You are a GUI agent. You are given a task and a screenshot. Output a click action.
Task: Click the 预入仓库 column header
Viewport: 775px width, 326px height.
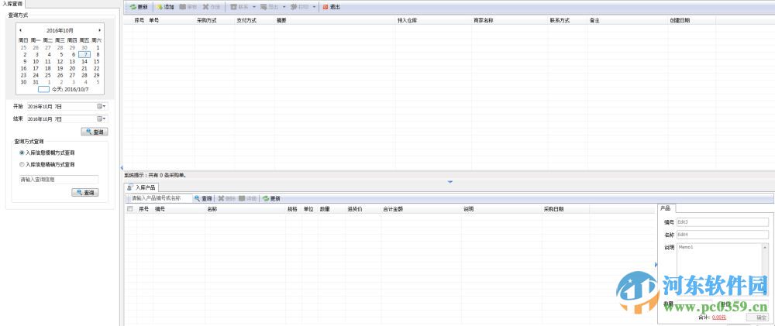(408, 21)
